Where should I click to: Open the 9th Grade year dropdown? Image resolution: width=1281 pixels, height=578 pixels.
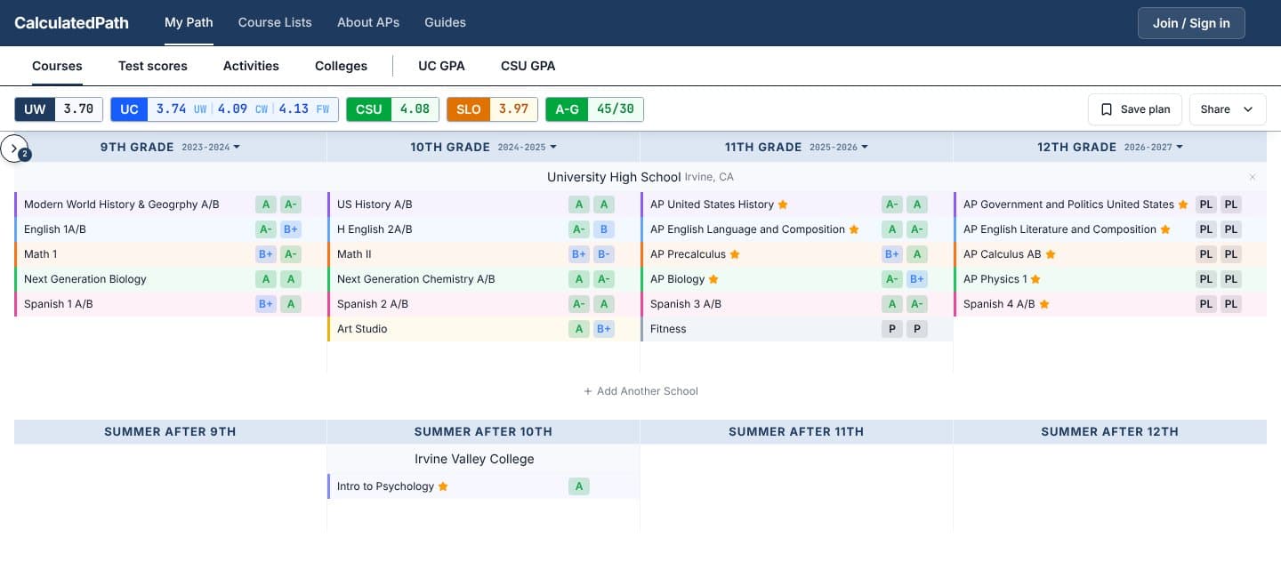[x=211, y=147]
